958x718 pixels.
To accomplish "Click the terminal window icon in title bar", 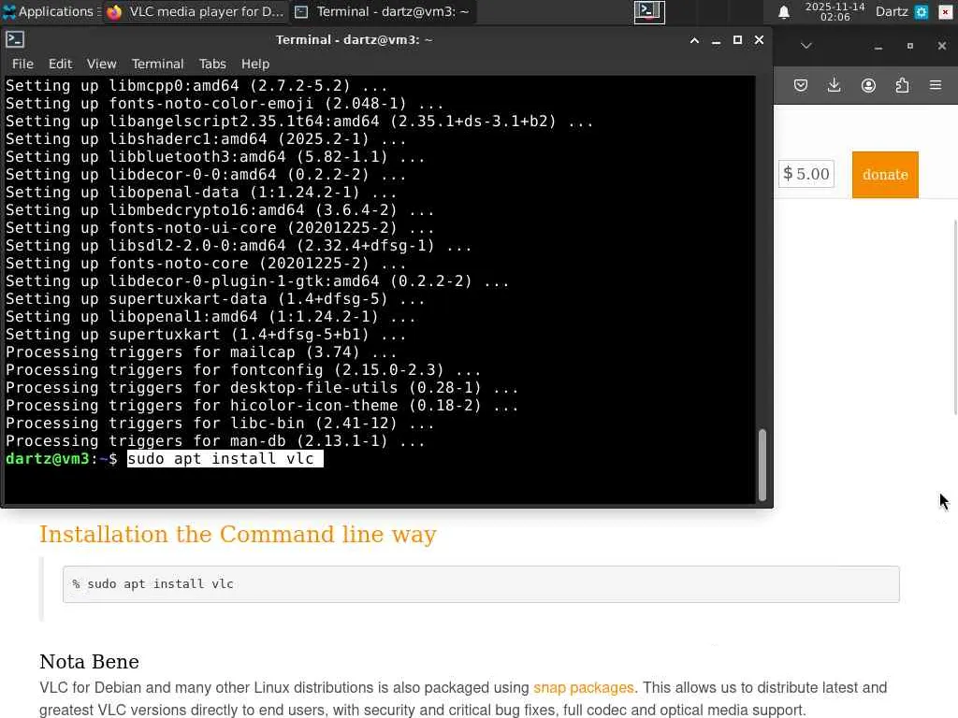I will pos(15,39).
